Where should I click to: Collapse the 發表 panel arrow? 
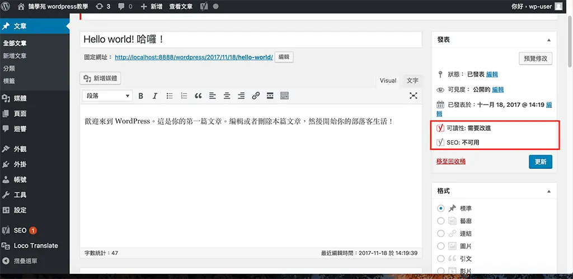tap(548, 40)
